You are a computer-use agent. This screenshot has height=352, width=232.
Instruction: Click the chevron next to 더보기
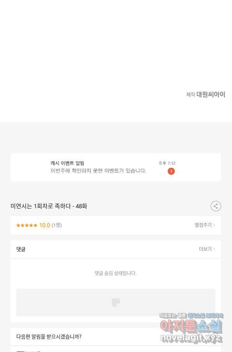tap(214, 249)
